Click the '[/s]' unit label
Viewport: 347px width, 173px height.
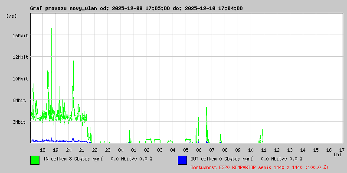12,16
